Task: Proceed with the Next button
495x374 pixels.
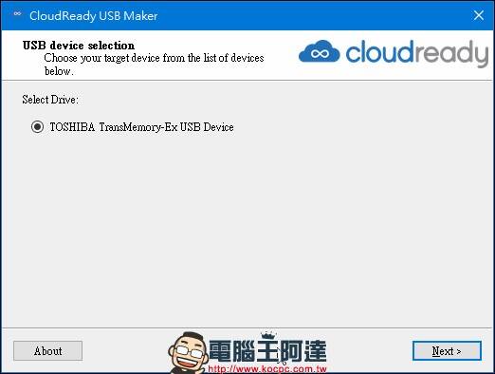Action: coord(447,351)
